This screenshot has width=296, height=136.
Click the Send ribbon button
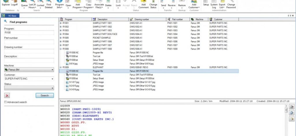pyautogui.click(x=163, y=5)
